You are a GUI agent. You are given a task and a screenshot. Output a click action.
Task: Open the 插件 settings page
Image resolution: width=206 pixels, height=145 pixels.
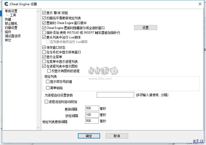[x=8, y=32]
